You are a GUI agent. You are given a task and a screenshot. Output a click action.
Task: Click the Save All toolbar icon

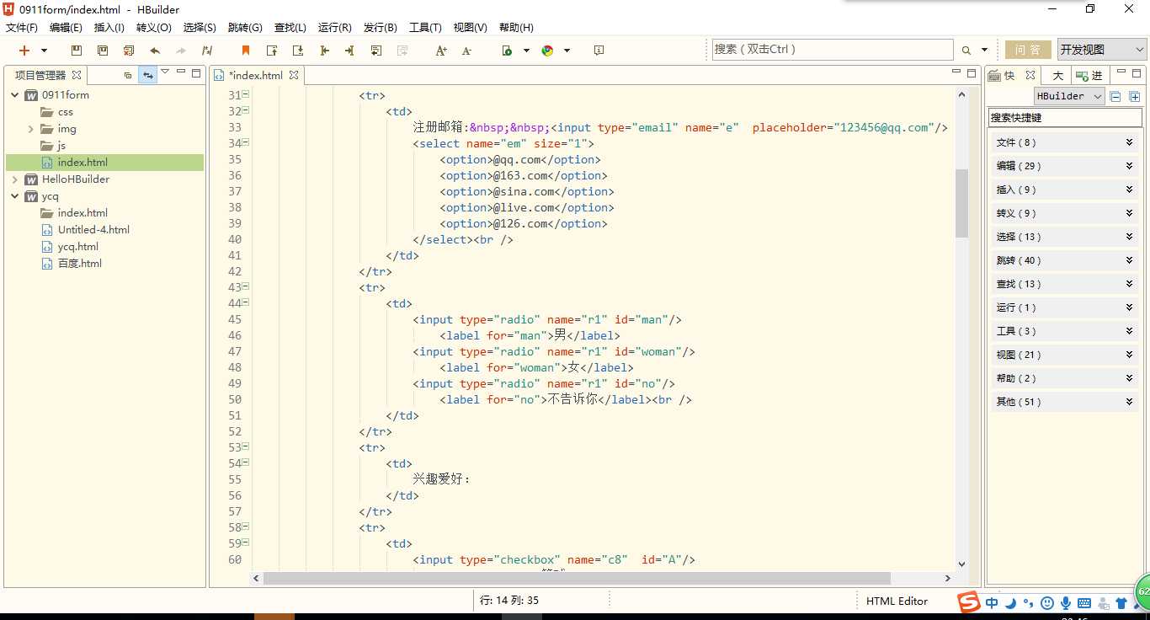[x=103, y=51]
